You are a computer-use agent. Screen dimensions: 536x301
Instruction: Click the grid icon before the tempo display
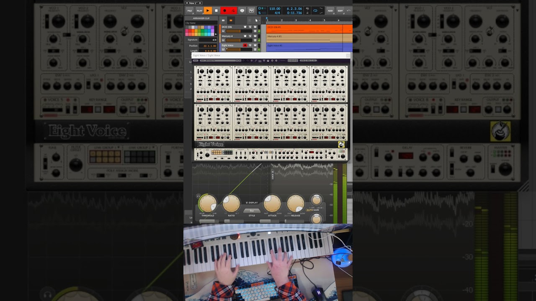[x=251, y=10]
